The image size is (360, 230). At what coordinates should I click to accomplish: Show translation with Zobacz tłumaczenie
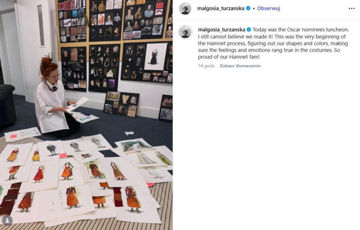240,65
